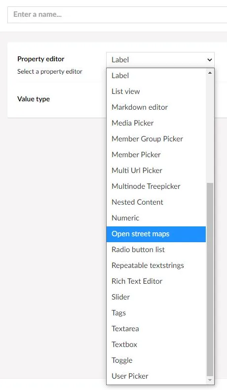Choose Multi Url Picker option
This screenshot has height=390, width=227.
pyautogui.click(x=156, y=171)
